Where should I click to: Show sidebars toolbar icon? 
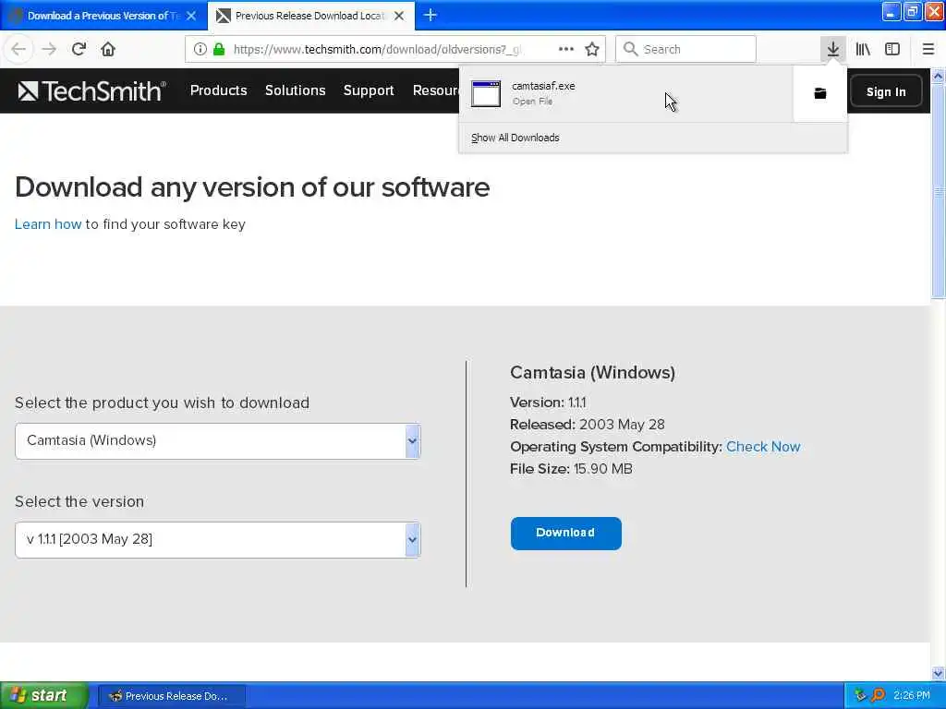click(892, 49)
